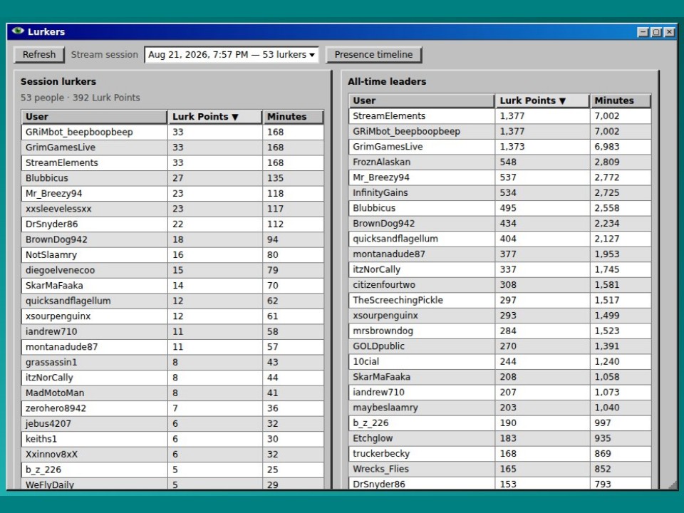Select truckerbecky row
The width and height of the screenshot is (684, 513).
(x=500, y=453)
